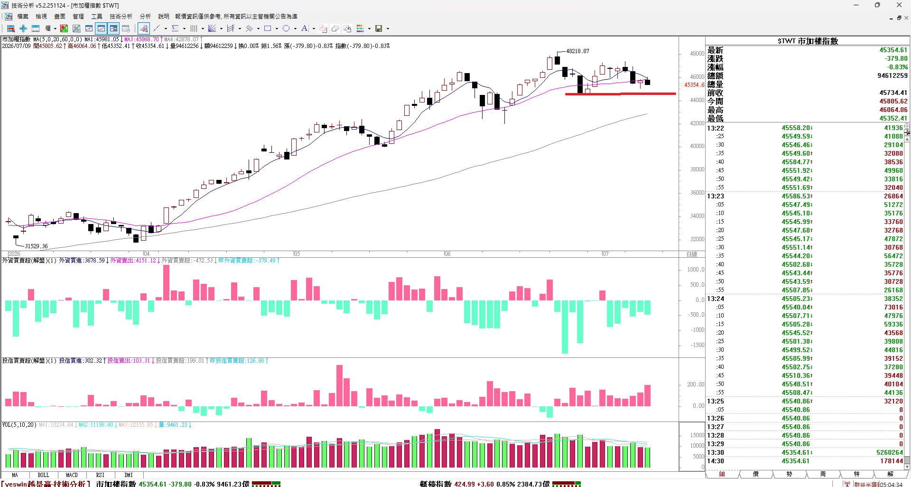This screenshot has height=487, width=911.
Task: Toggle the drawing pencil mode button
Action: 144,28
